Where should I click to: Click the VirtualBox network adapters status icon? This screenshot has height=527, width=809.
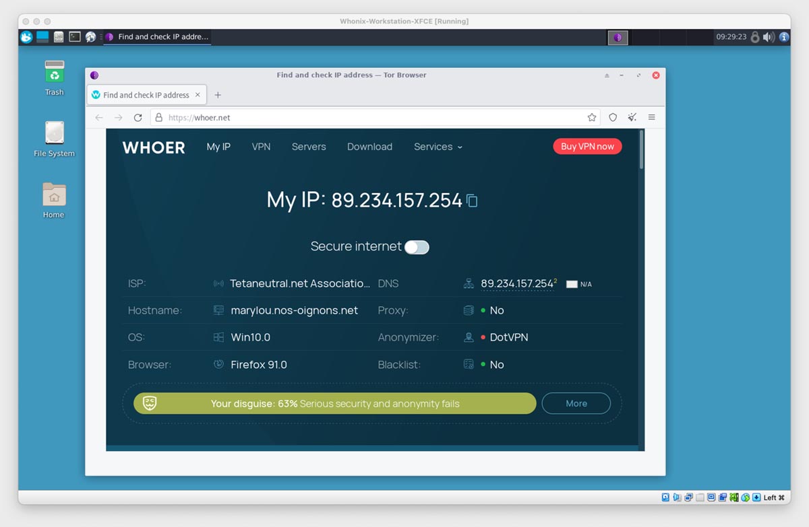point(688,497)
